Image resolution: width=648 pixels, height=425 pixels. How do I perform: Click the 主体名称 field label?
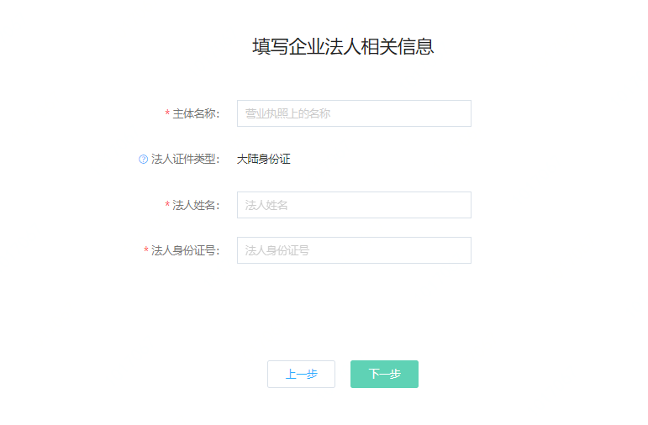pyautogui.click(x=196, y=113)
